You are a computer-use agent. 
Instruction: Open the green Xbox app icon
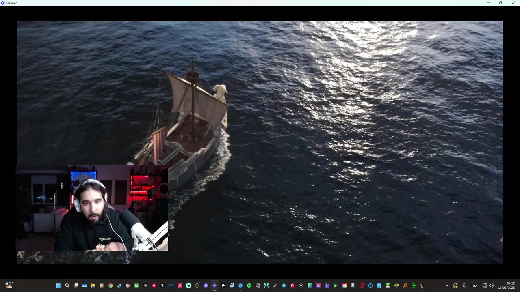point(136,286)
